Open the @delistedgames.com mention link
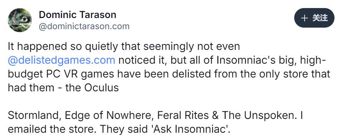The height and width of the screenshot is (140, 341). point(61,60)
